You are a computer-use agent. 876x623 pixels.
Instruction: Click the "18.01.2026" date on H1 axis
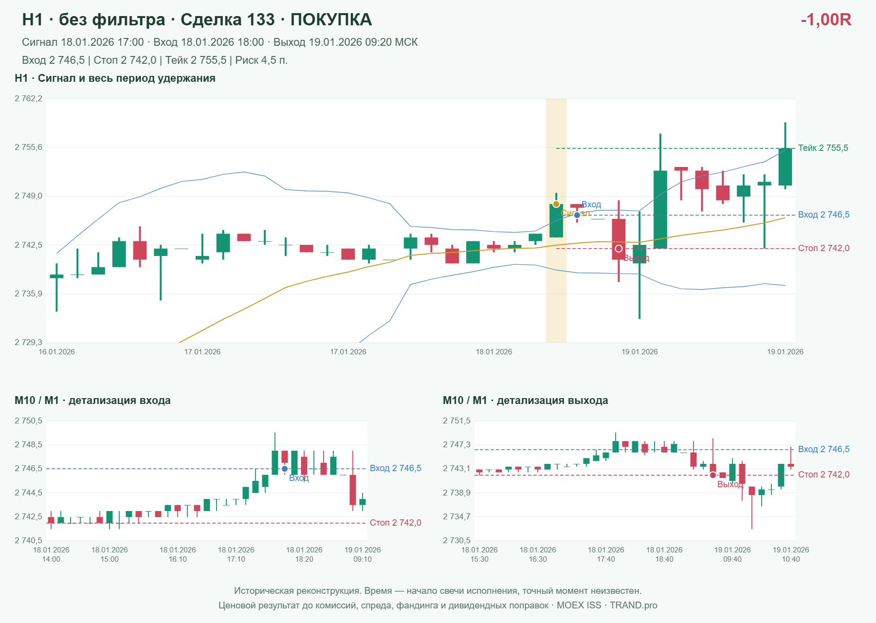tap(494, 352)
